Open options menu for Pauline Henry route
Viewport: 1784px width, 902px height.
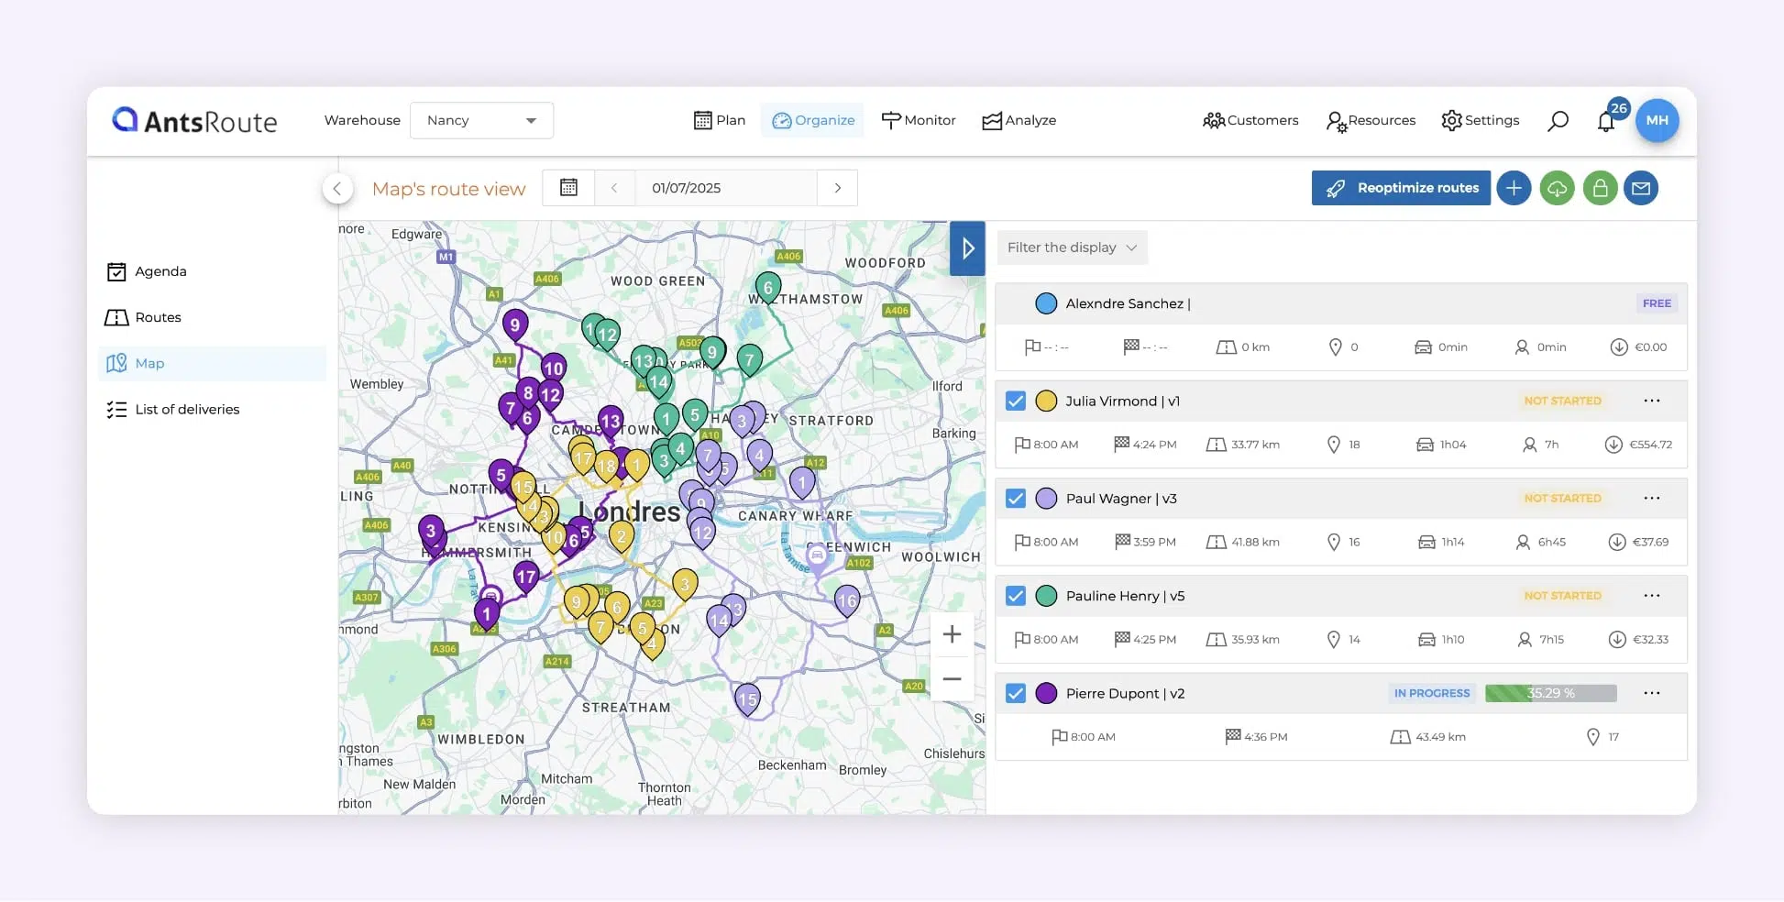pyautogui.click(x=1653, y=595)
